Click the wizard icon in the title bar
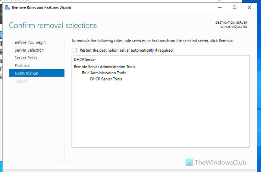Viewport: 261px width, 172px height. tap(7, 7)
